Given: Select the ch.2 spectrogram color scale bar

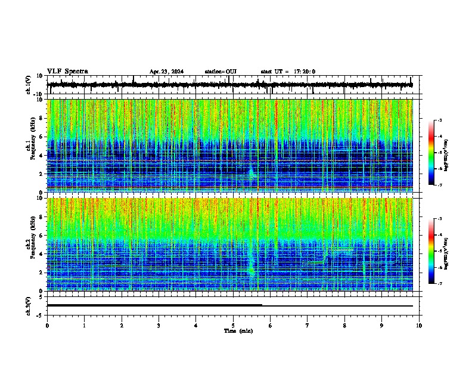Looking at the screenshot, I should [x=431, y=251].
